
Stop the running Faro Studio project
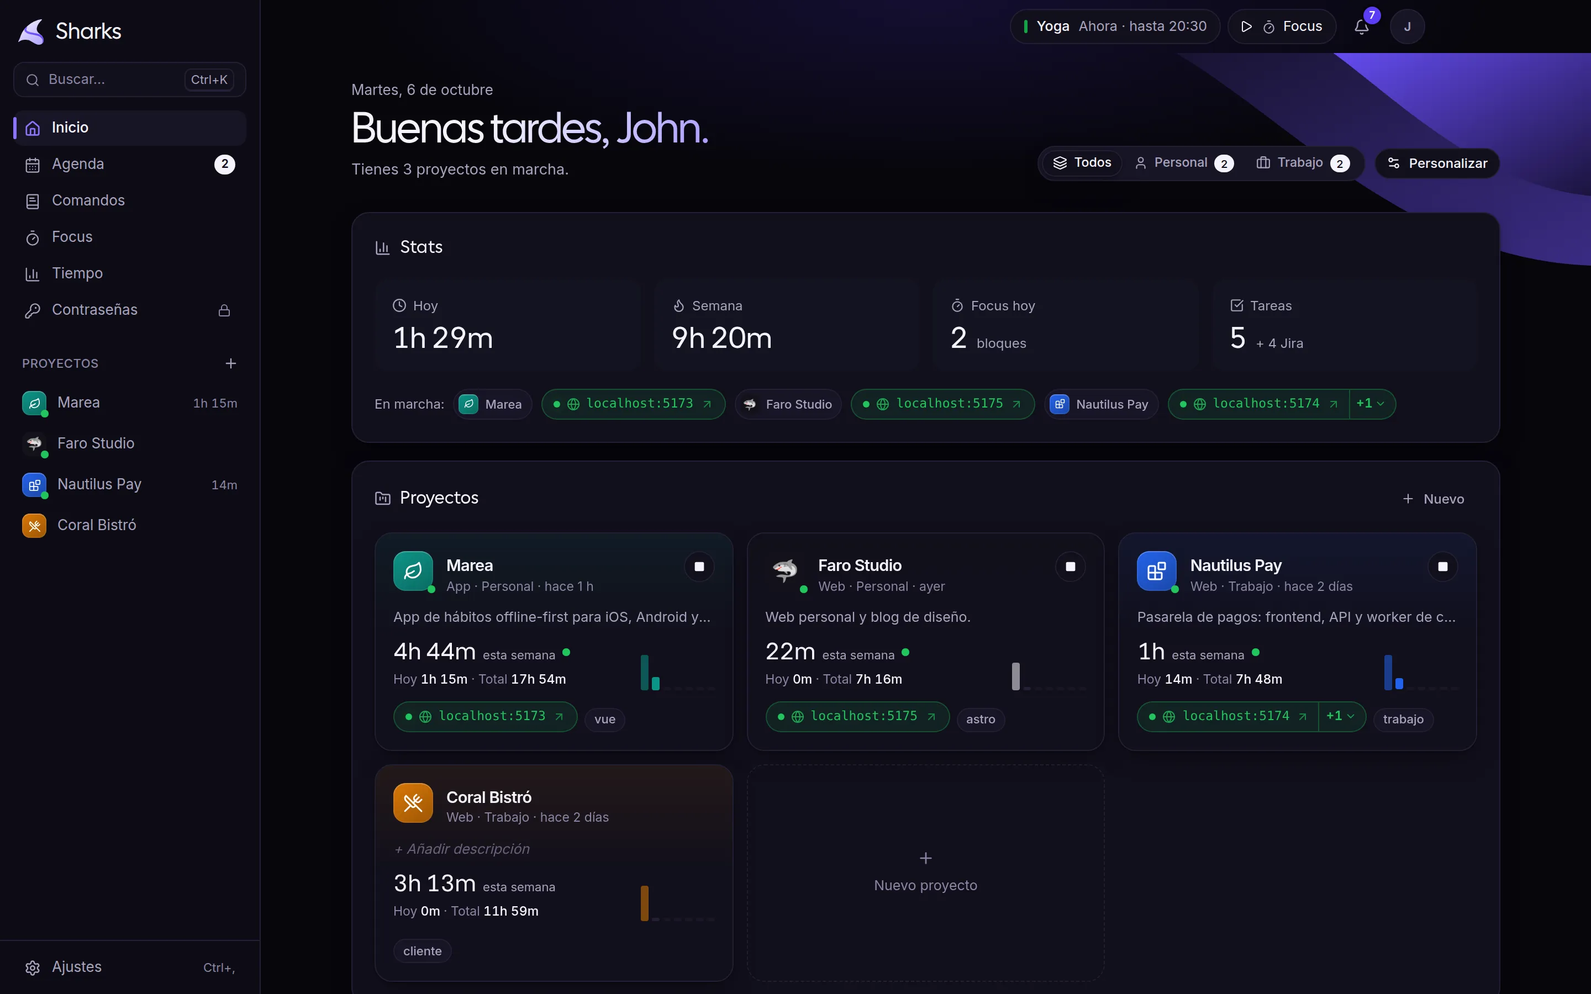tap(1070, 567)
